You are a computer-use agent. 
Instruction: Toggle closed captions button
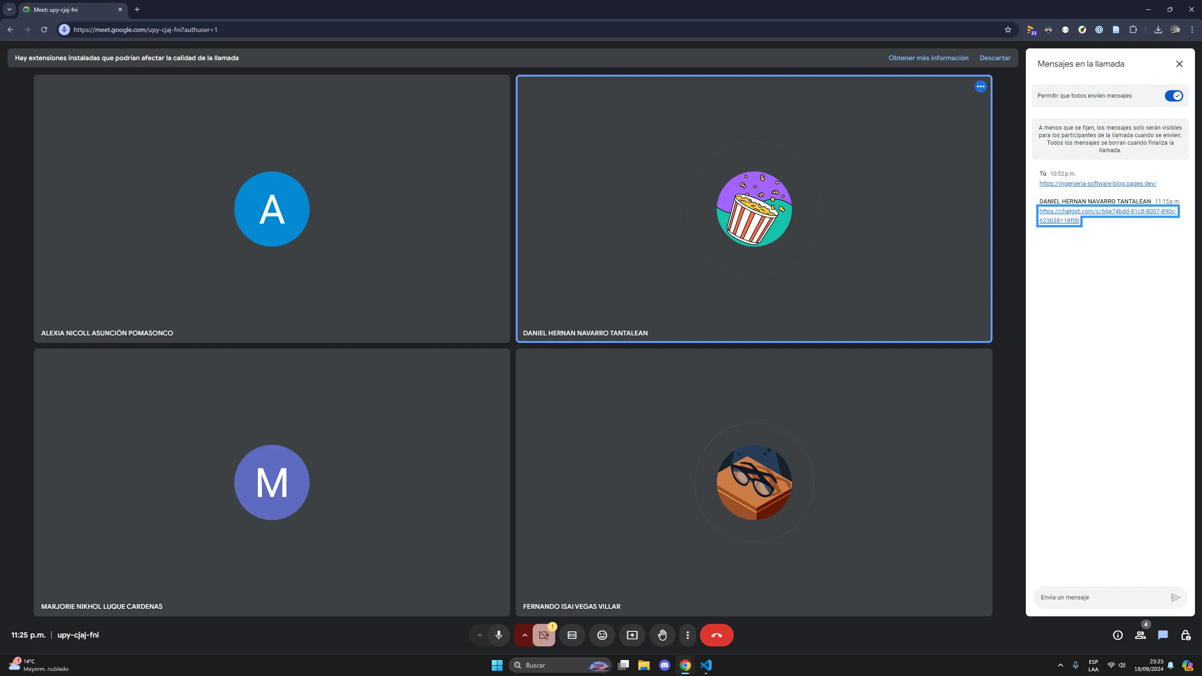point(572,635)
